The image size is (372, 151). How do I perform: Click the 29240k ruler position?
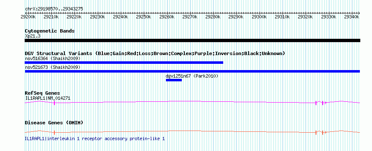pos(120,17)
